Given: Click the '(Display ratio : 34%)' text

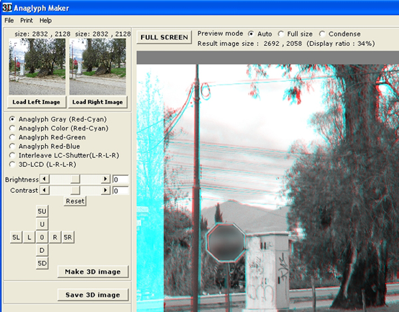Looking at the screenshot, I should coord(340,43).
